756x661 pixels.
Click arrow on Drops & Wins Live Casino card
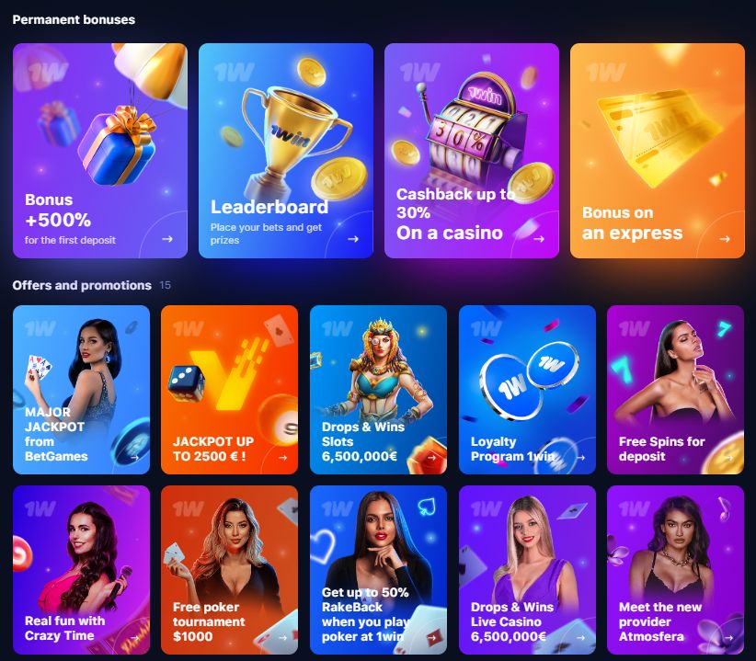[581, 637]
